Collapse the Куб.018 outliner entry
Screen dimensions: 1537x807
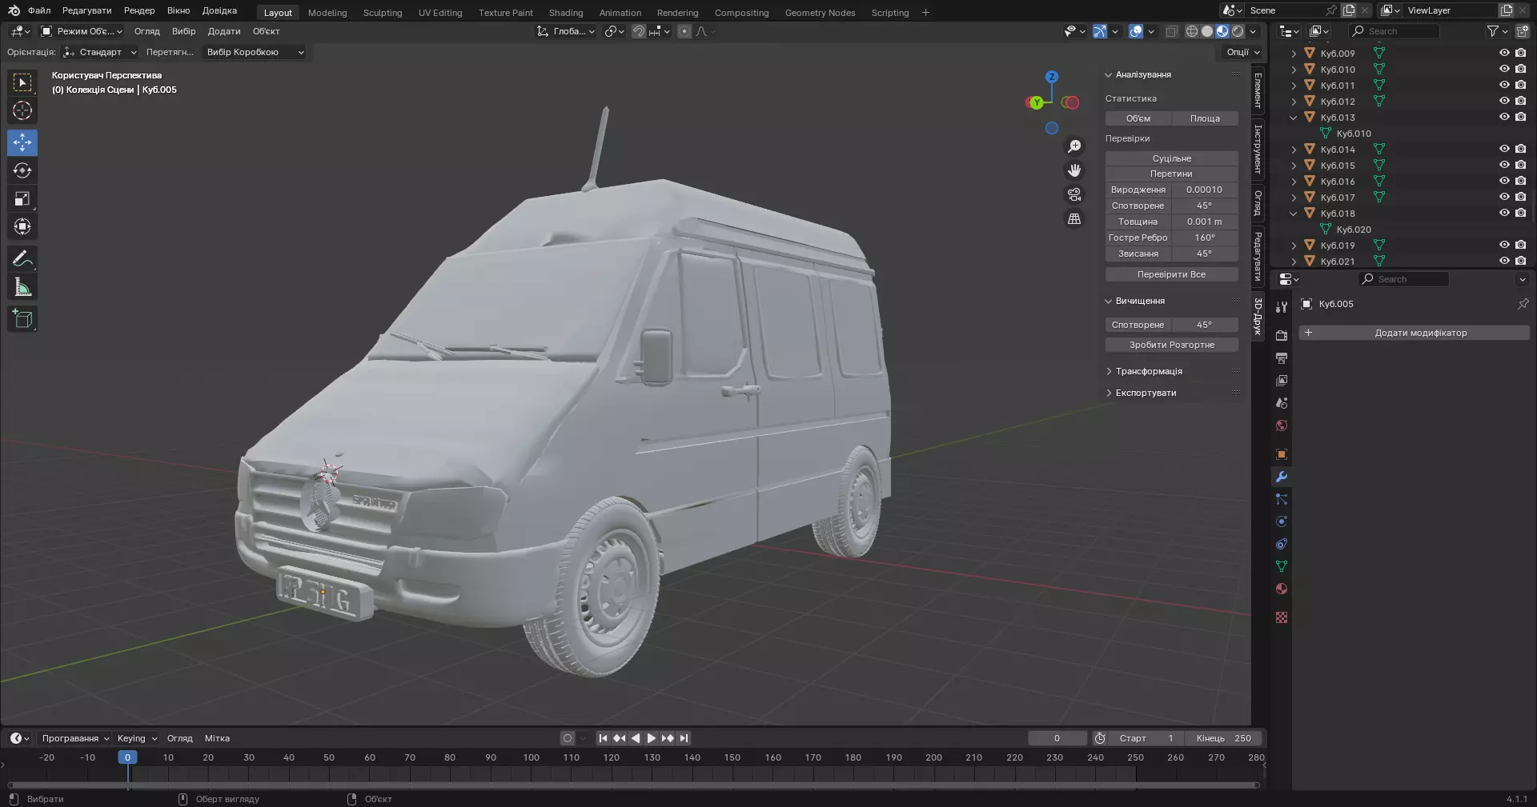pyautogui.click(x=1294, y=214)
